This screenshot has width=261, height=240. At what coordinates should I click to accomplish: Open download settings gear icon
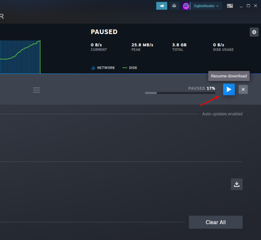(x=254, y=32)
